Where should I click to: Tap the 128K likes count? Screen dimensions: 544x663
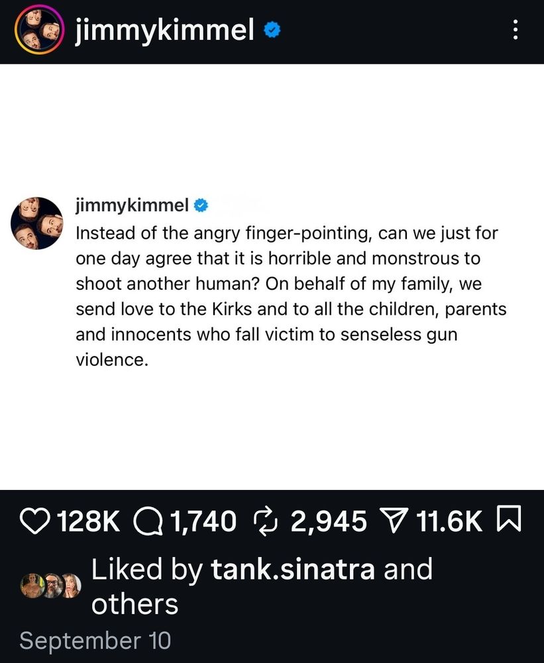(89, 521)
